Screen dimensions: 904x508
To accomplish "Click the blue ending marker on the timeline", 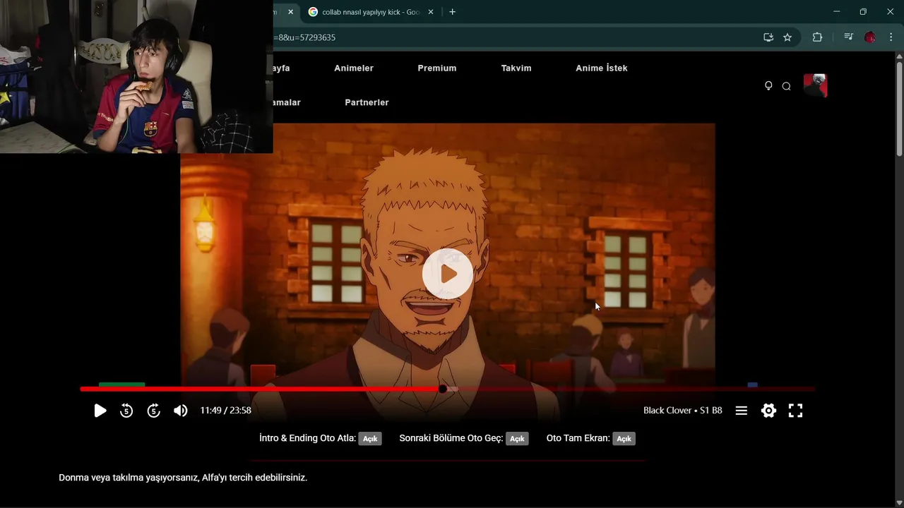I will [753, 385].
